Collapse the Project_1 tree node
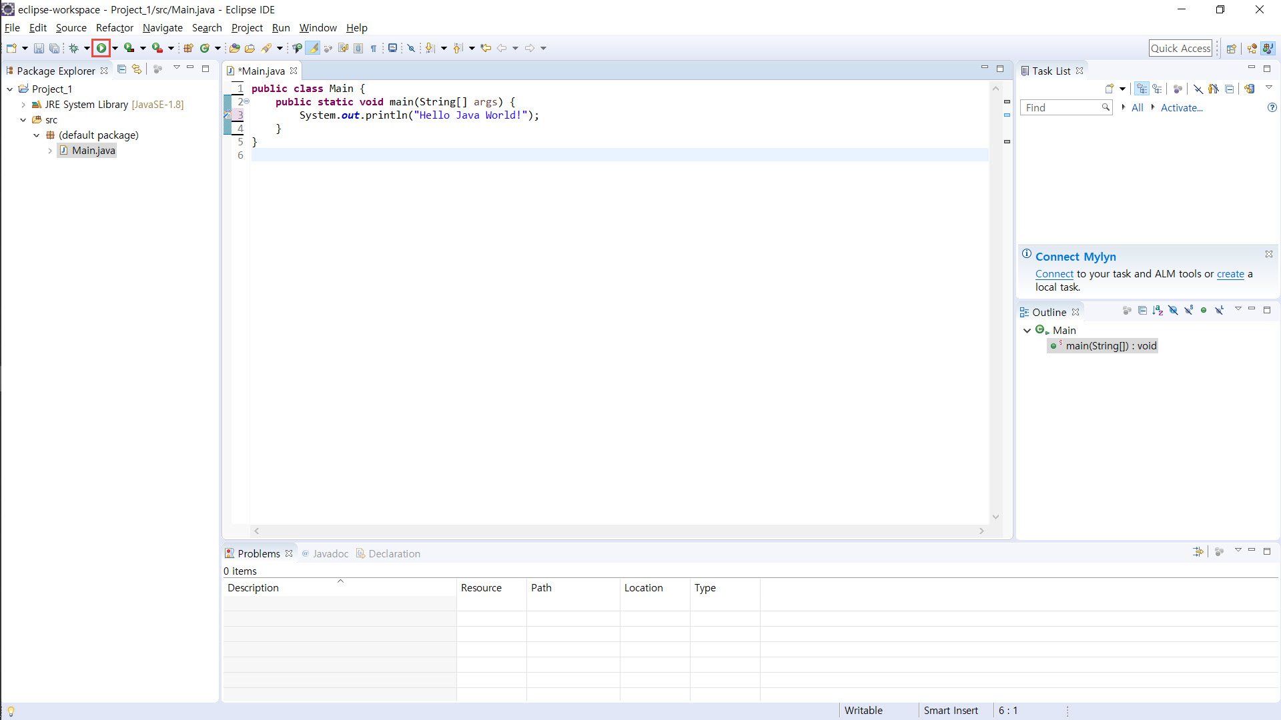The image size is (1281, 720). pos(10,89)
